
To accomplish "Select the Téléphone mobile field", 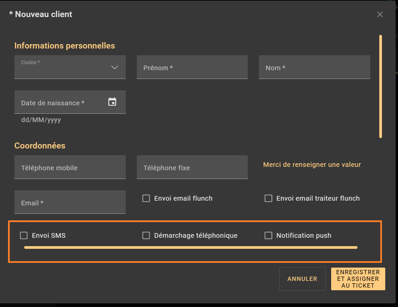I will (x=70, y=168).
